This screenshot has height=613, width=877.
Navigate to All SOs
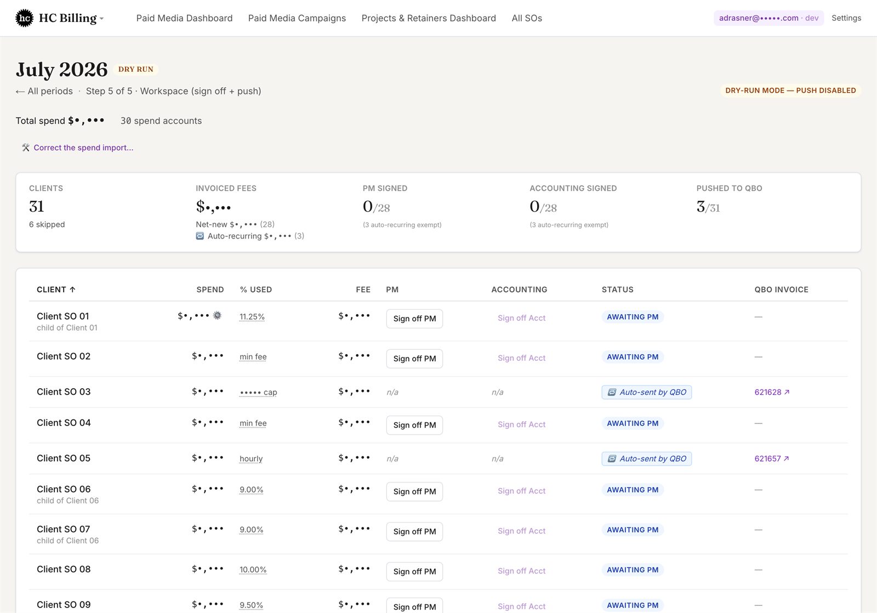point(527,18)
